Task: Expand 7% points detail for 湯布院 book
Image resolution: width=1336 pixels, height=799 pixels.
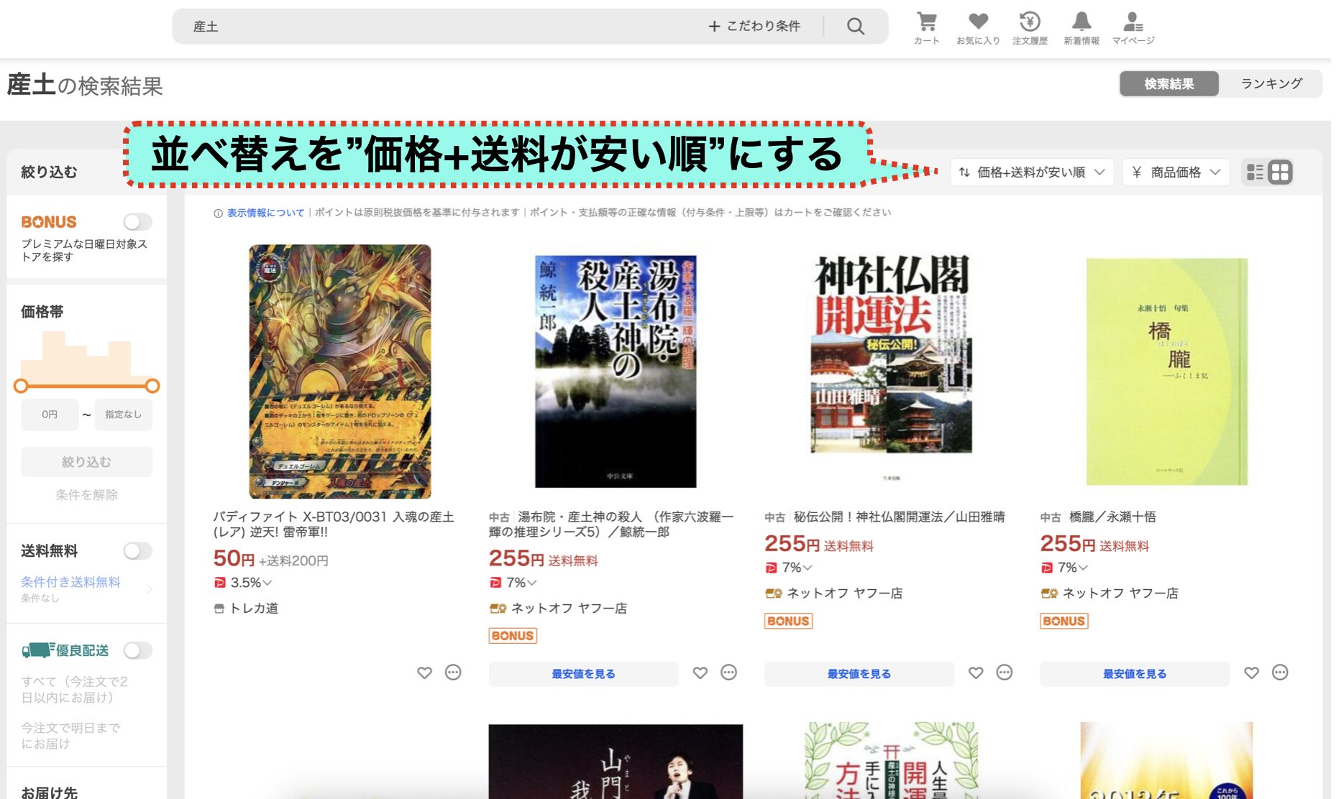Action: [532, 583]
